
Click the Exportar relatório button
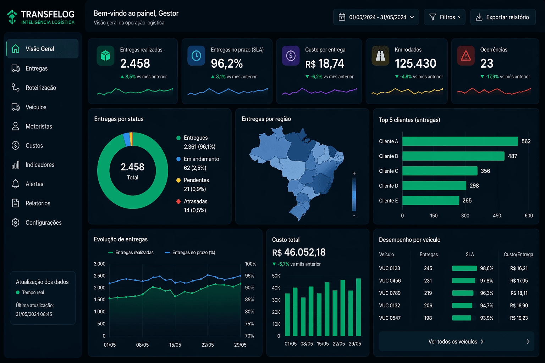tap(503, 17)
